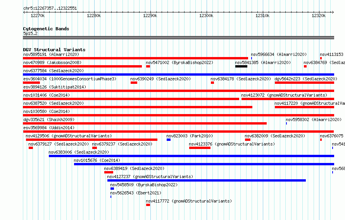Open nsv6384178 (Sedlazeck2020) label
This screenshot has height=220, width=345.
(x=241, y=79)
